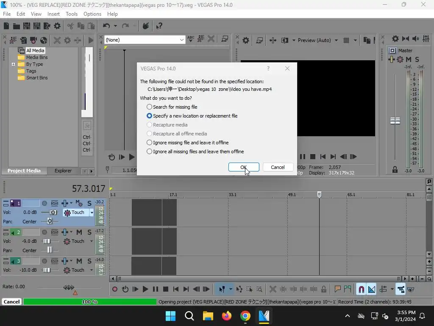Click the Master volume fader handle

(x=395, y=121)
